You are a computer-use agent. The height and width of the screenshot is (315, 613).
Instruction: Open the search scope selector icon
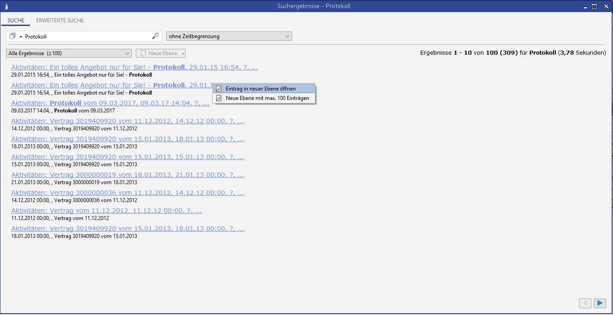point(13,36)
